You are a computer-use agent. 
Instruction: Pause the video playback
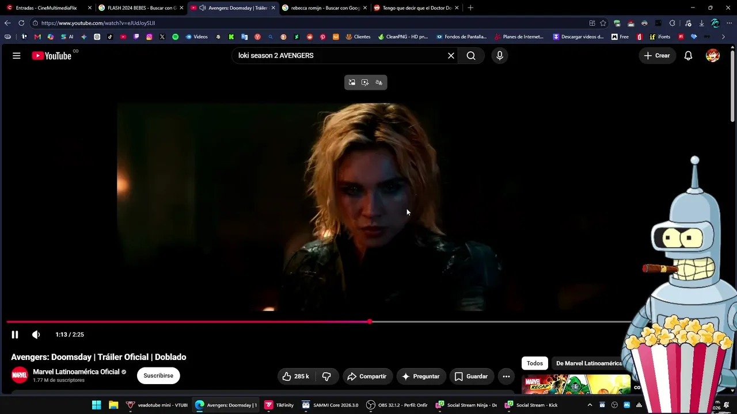pos(15,335)
